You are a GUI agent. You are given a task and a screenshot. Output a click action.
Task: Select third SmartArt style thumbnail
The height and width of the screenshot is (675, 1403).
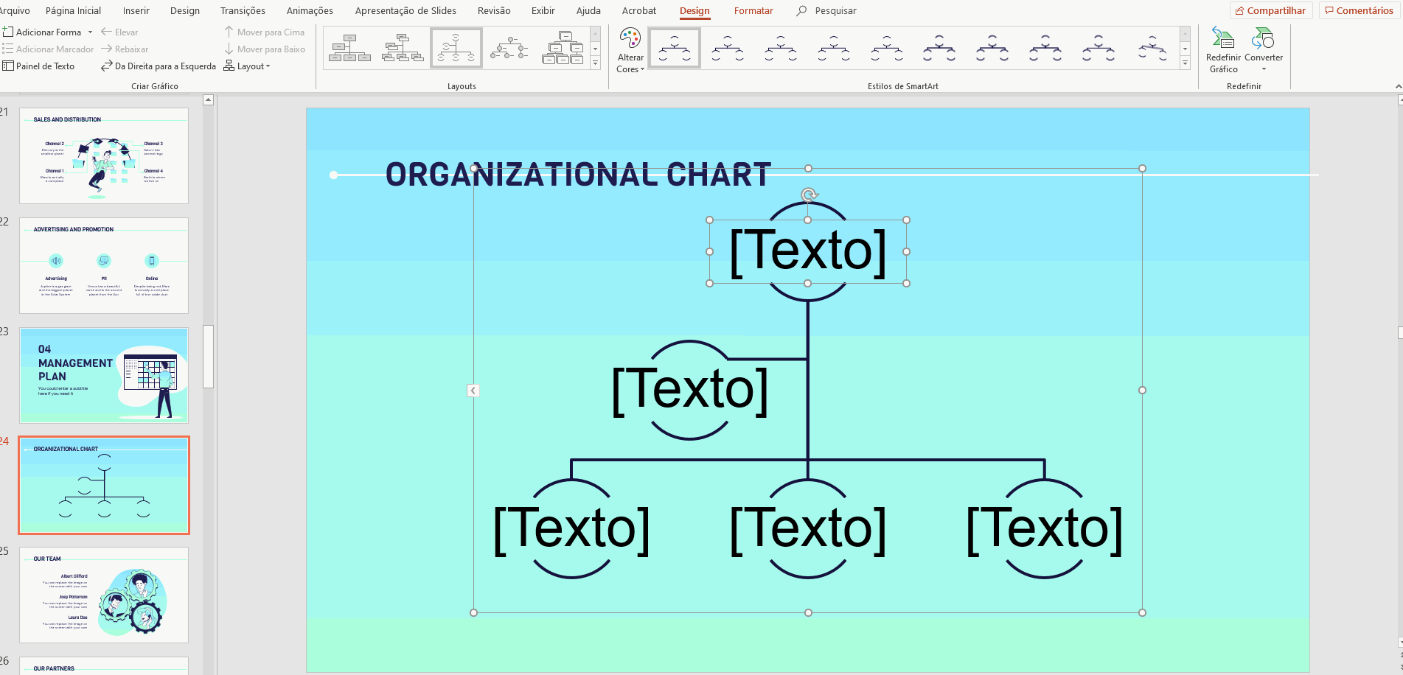coord(781,48)
